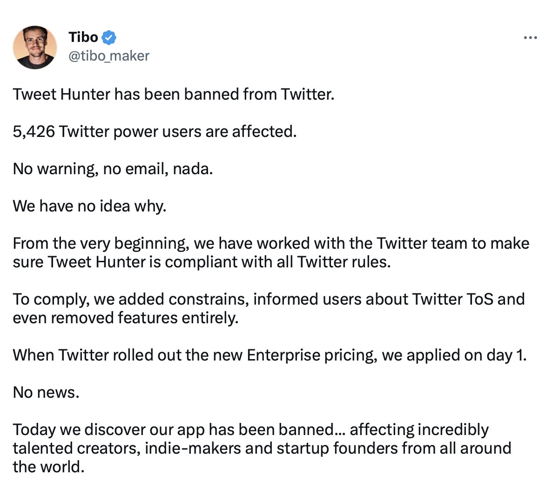Screen dimensions: 553x490
Task: Click the @tibo_maker handle
Action: pos(109,56)
